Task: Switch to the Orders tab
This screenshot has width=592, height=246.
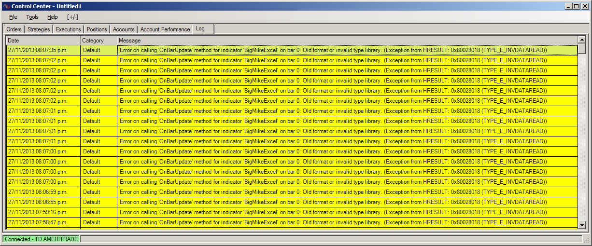Action: pyautogui.click(x=14, y=29)
